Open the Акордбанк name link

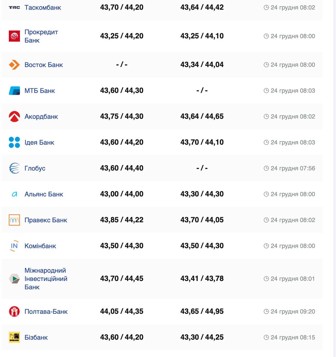(41, 117)
